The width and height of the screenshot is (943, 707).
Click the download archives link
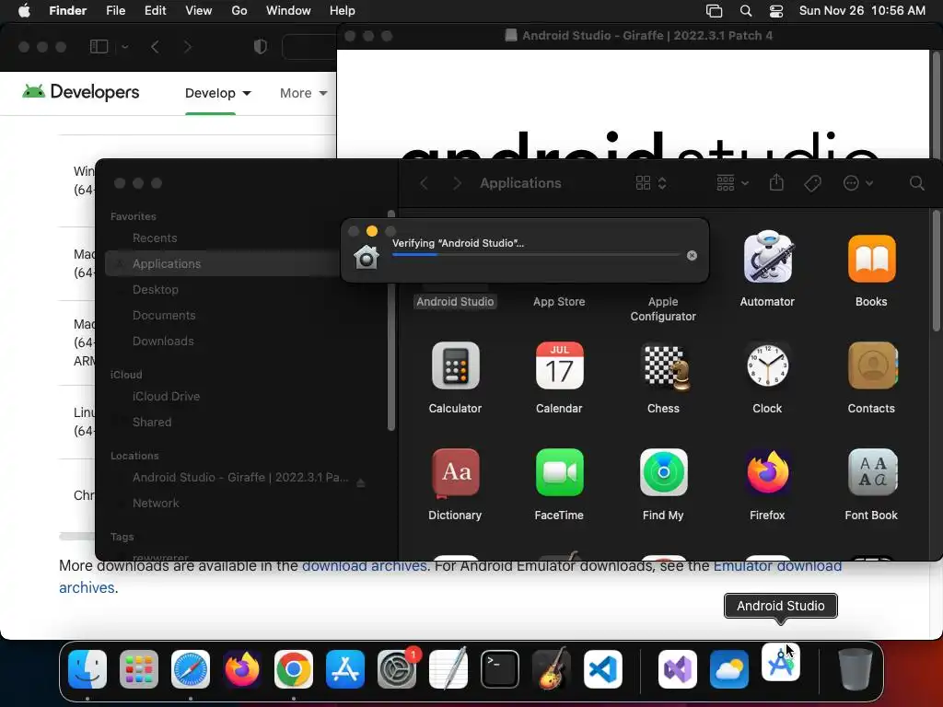click(x=364, y=566)
